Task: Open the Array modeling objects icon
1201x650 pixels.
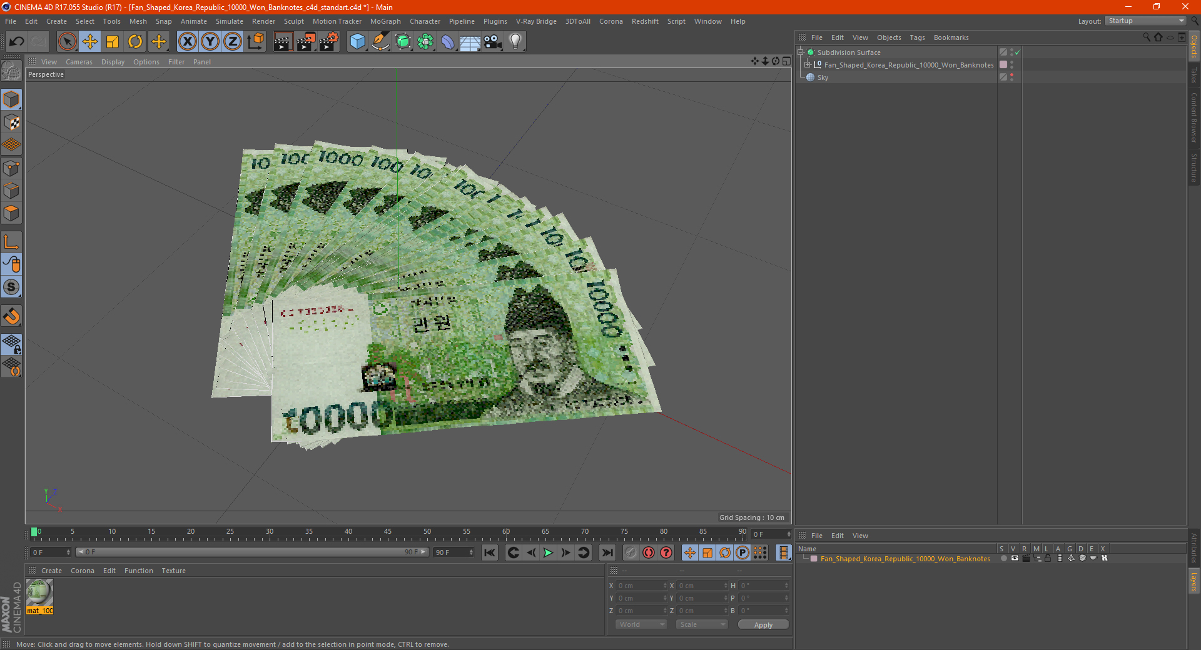Action: click(x=425, y=41)
